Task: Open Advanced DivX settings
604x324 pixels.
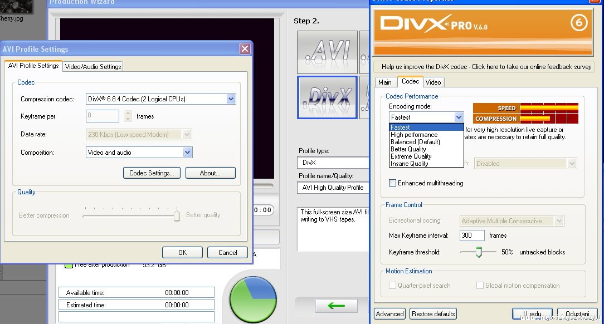Action: pyautogui.click(x=389, y=314)
